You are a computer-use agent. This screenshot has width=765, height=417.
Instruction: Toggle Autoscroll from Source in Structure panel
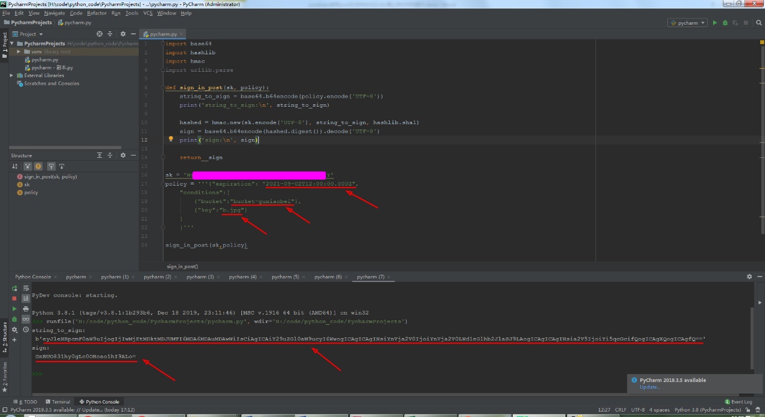pyautogui.click(x=62, y=166)
